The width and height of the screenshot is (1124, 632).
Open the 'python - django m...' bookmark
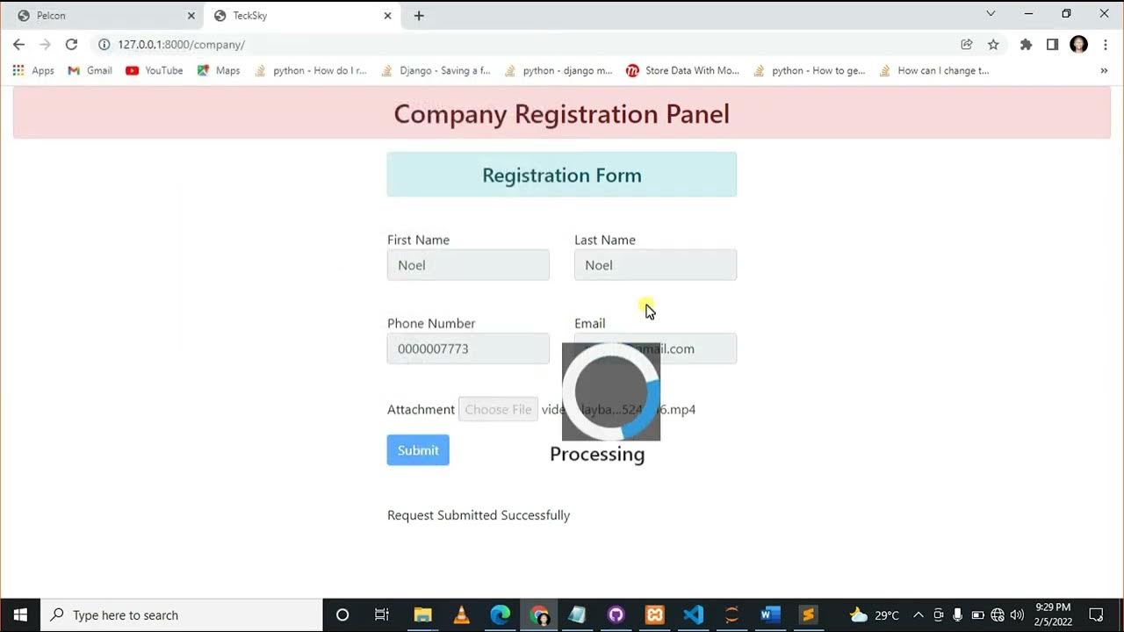[x=558, y=70]
